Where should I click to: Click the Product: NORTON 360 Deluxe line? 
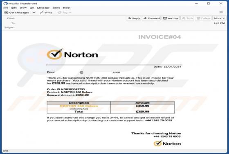70,92
